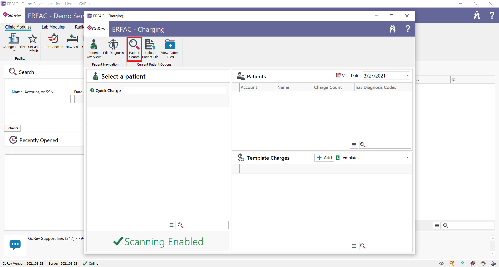Switch to Lab Modules tab
This screenshot has width=499, height=267.
(53, 27)
